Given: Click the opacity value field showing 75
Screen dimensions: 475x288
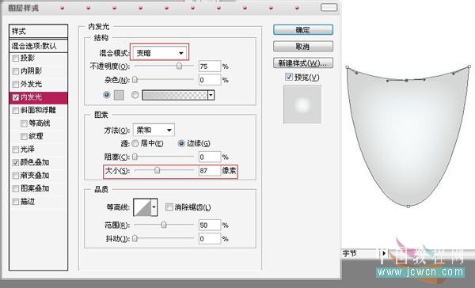Looking at the screenshot, I should pos(210,66).
